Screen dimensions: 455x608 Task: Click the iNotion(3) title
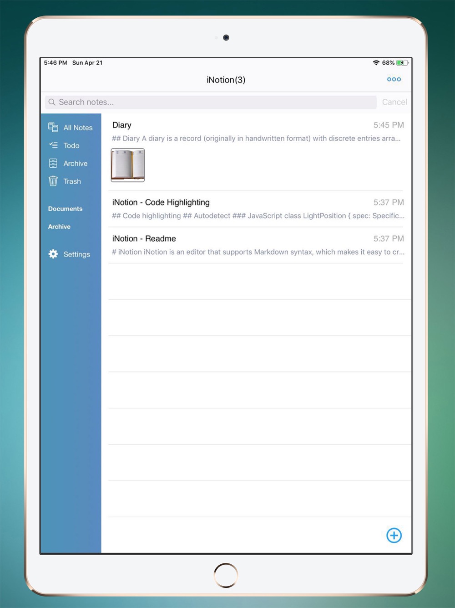(x=226, y=80)
